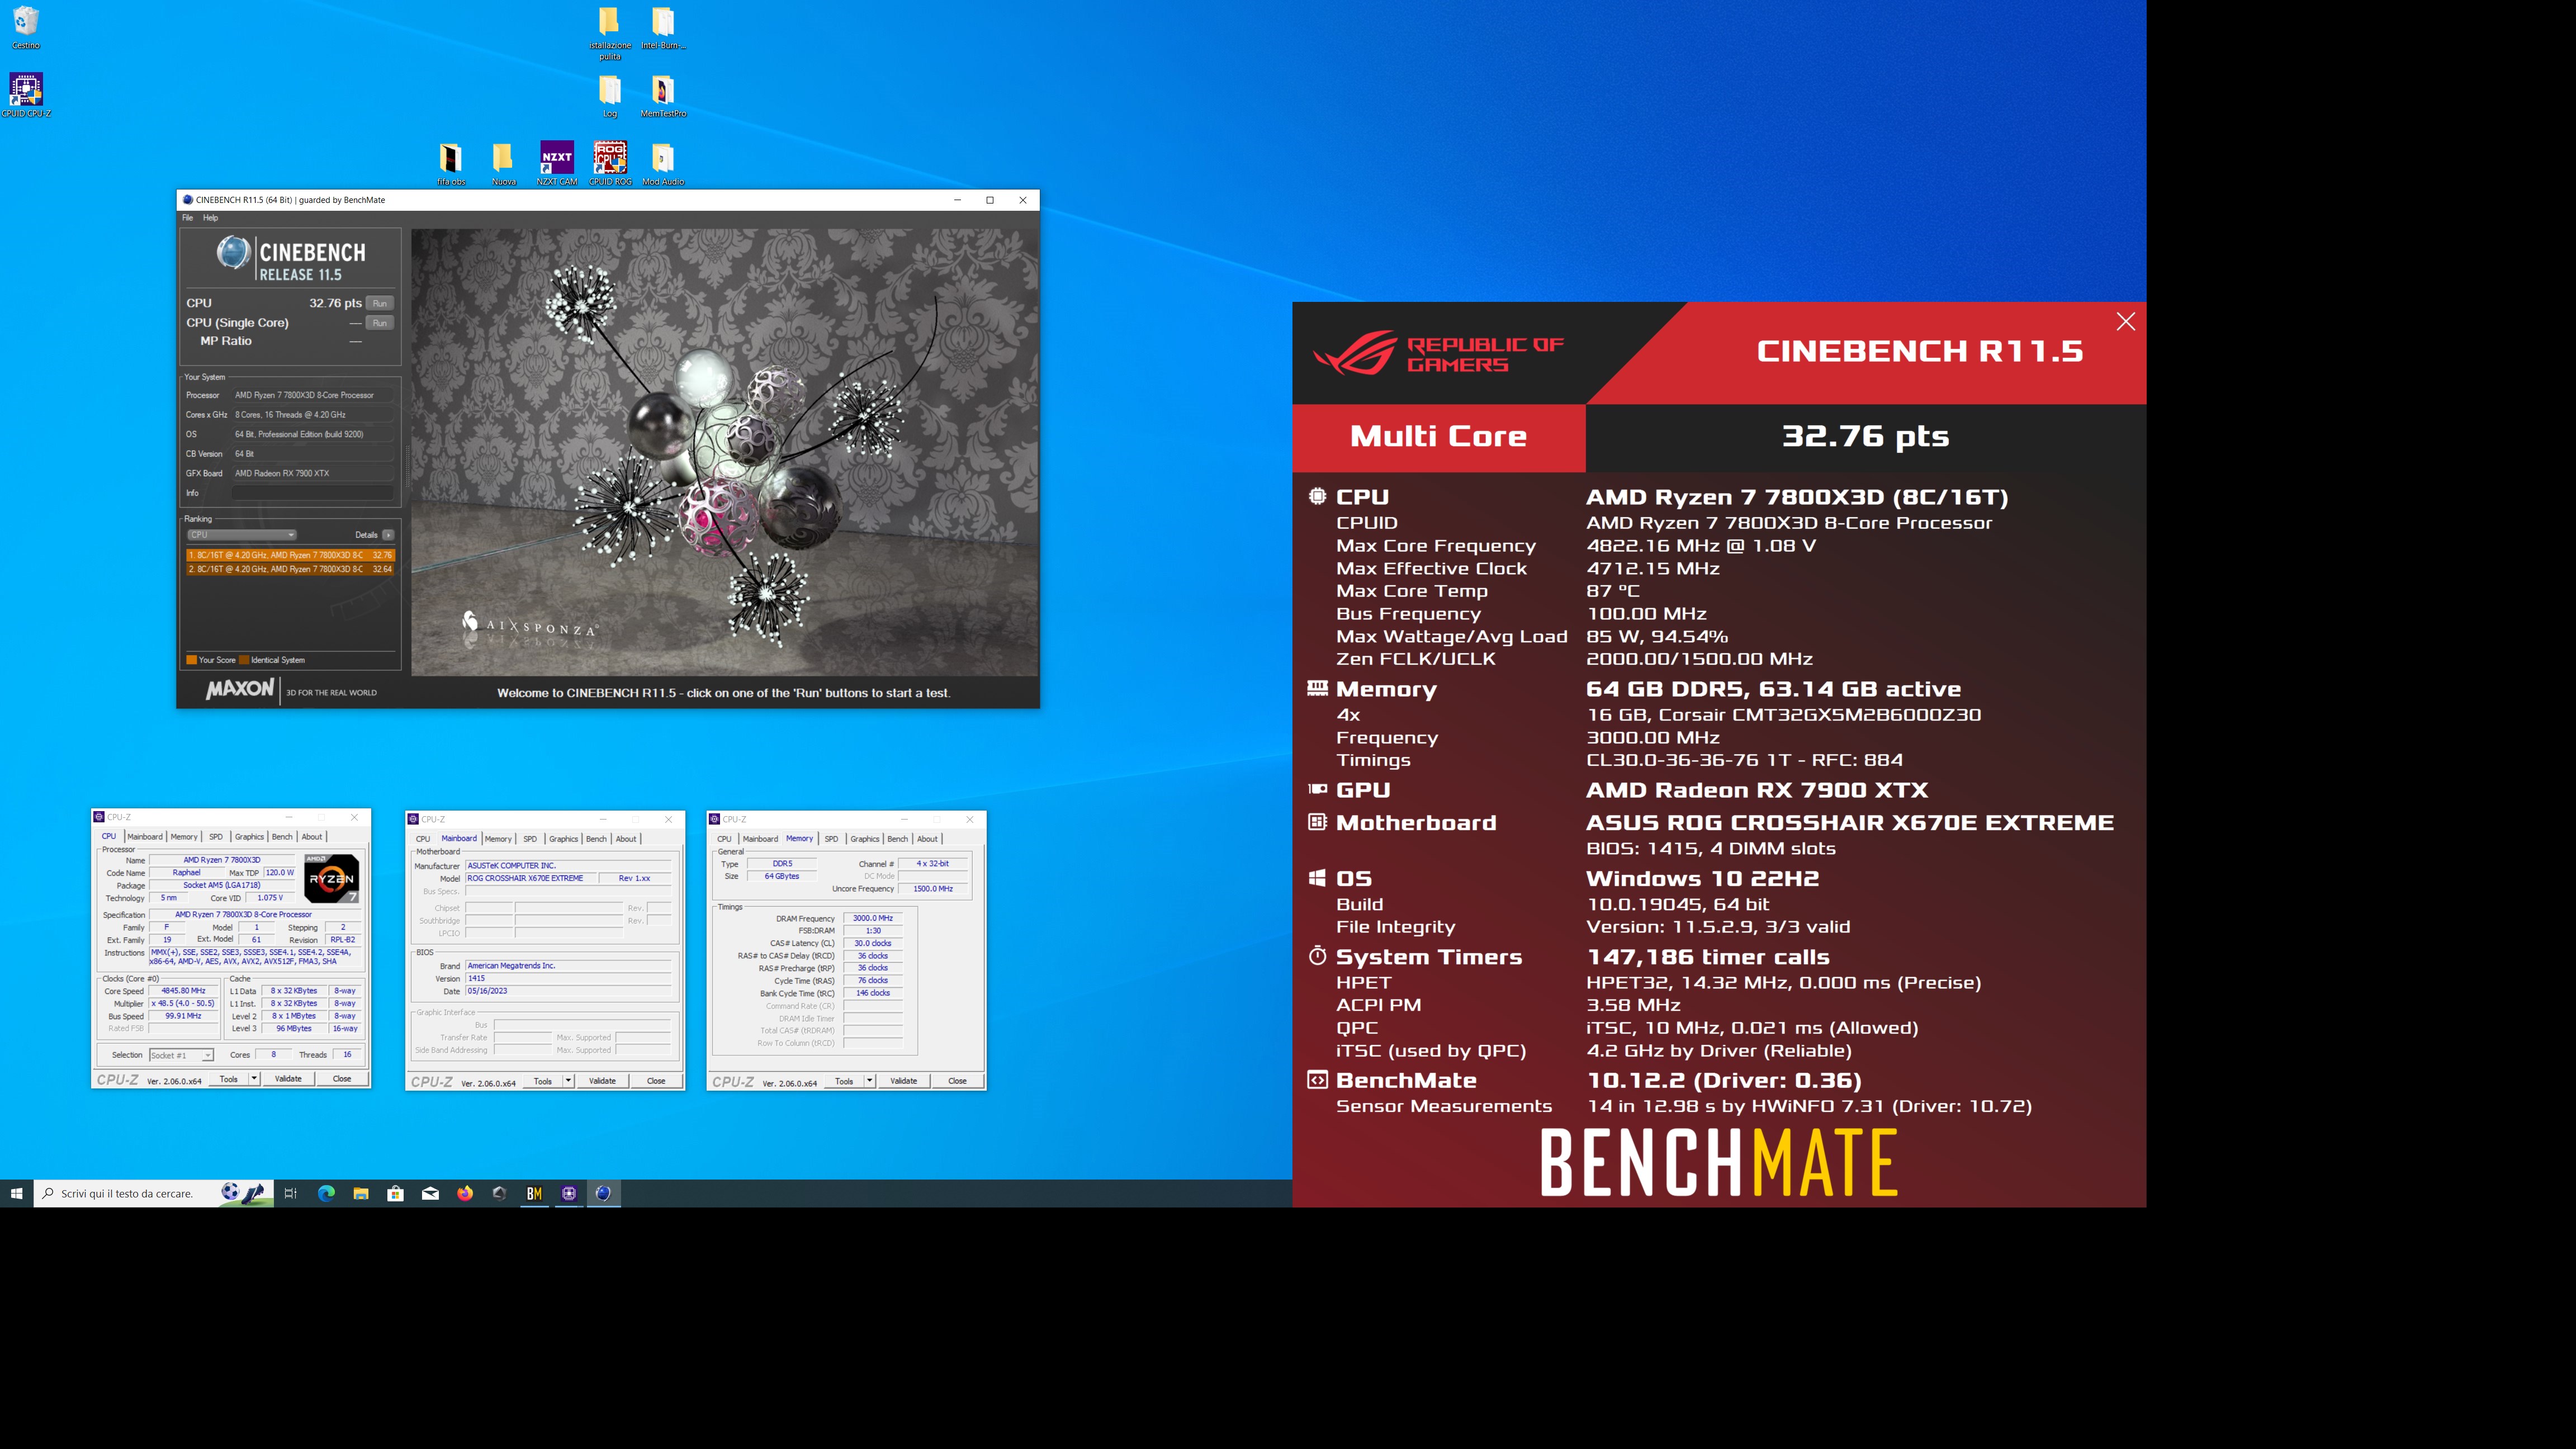Open the CPU ranking dropdown in Cinebench

(x=241, y=535)
